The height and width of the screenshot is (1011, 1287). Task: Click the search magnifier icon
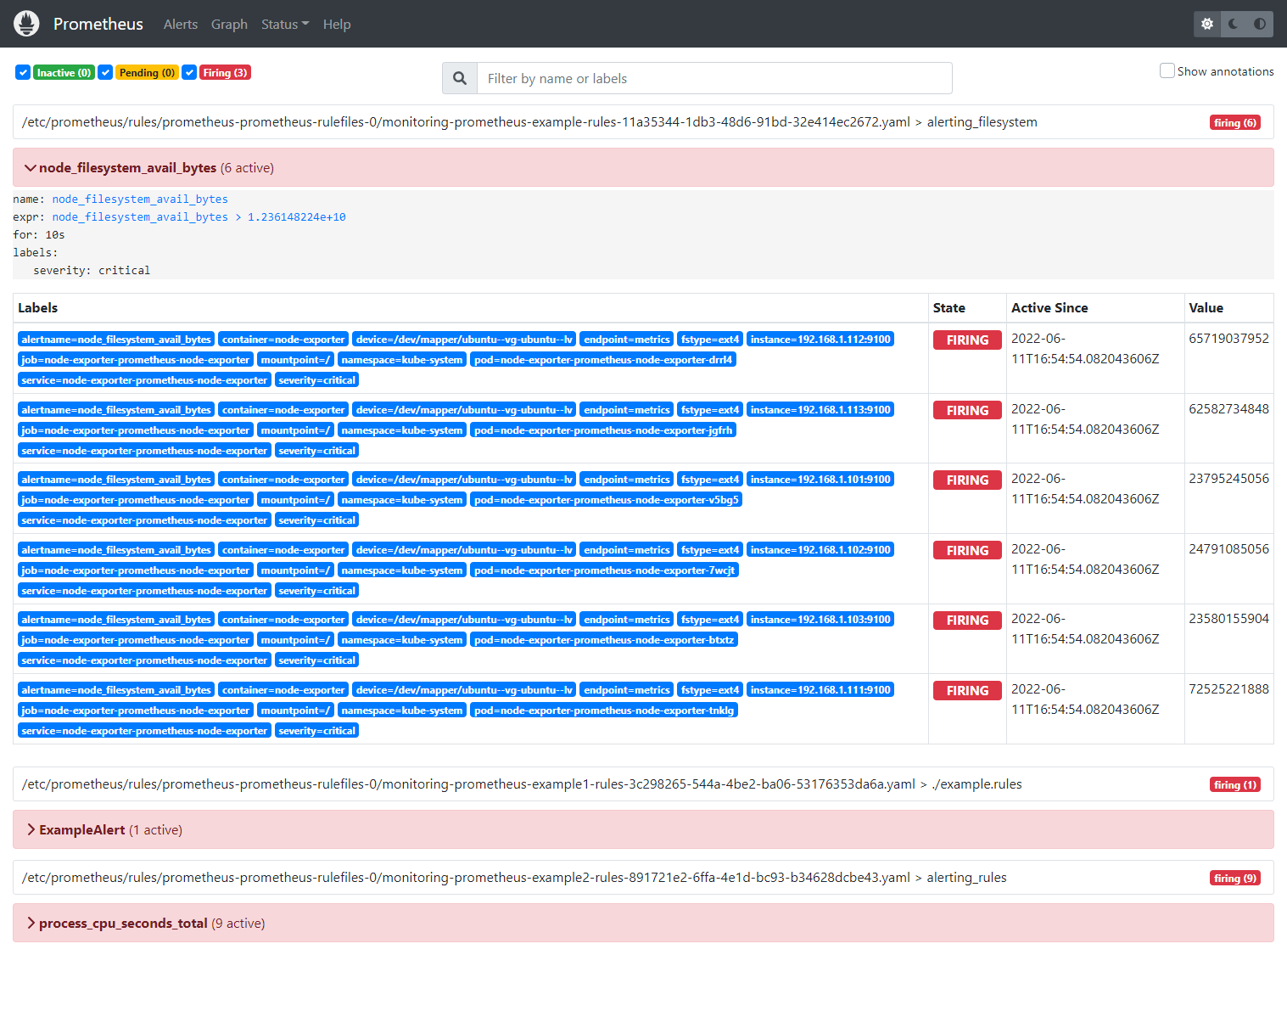click(x=460, y=78)
